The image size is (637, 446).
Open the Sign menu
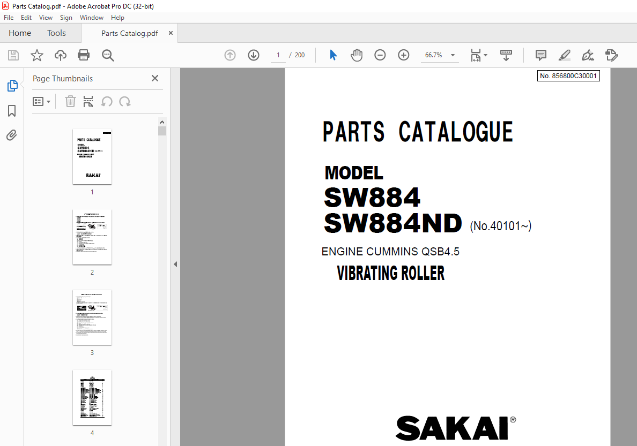click(66, 18)
